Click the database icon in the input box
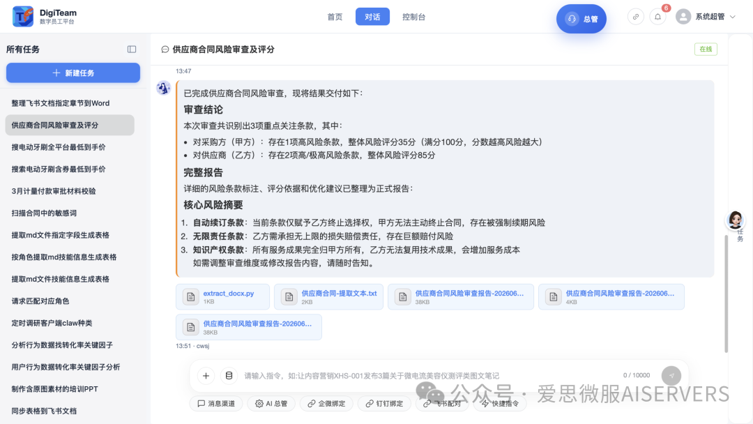The width and height of the screenshot is (753, 424). pyautogui.click(x=229, y=375)
